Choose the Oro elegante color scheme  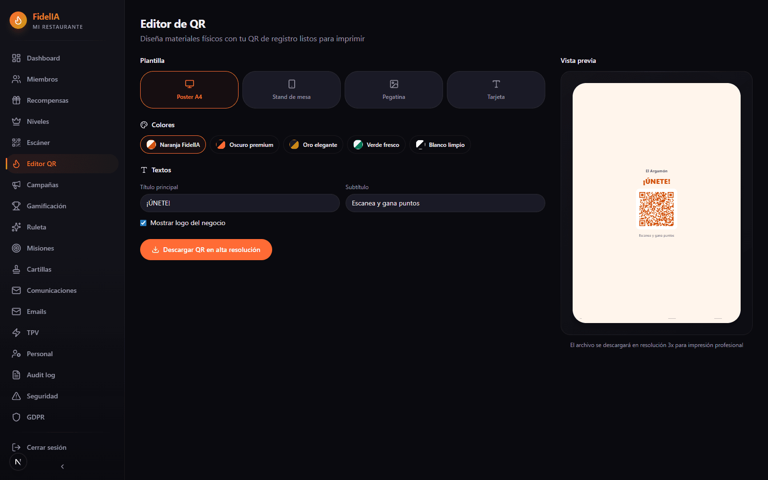313,144
